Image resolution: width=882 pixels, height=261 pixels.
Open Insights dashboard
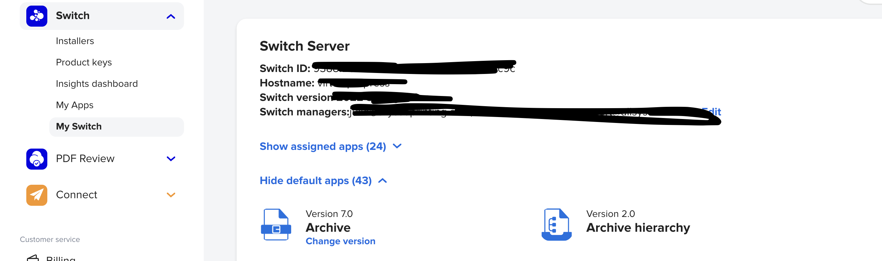click(97, 83)
